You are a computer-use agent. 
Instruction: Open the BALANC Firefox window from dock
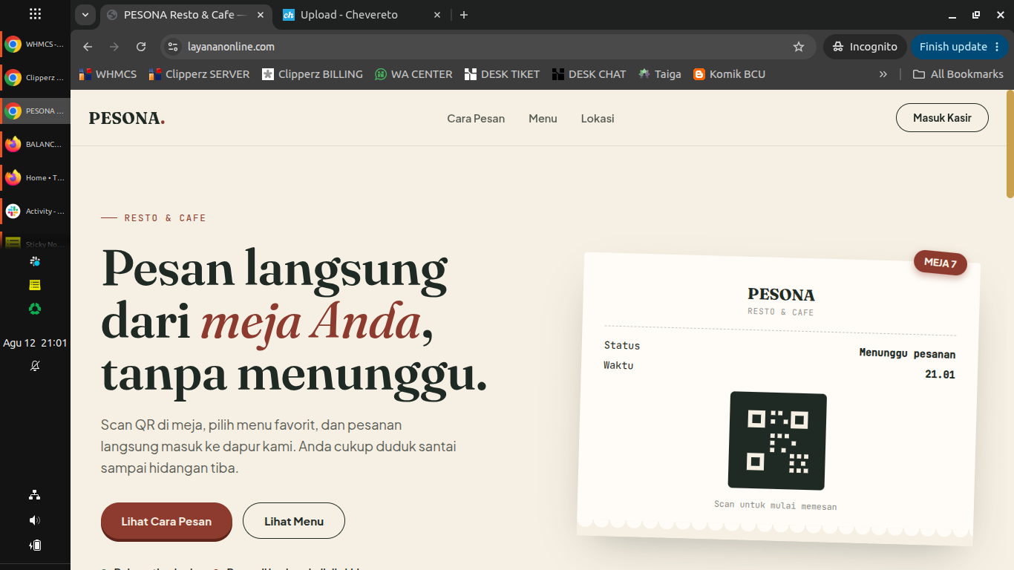[35, 144]
